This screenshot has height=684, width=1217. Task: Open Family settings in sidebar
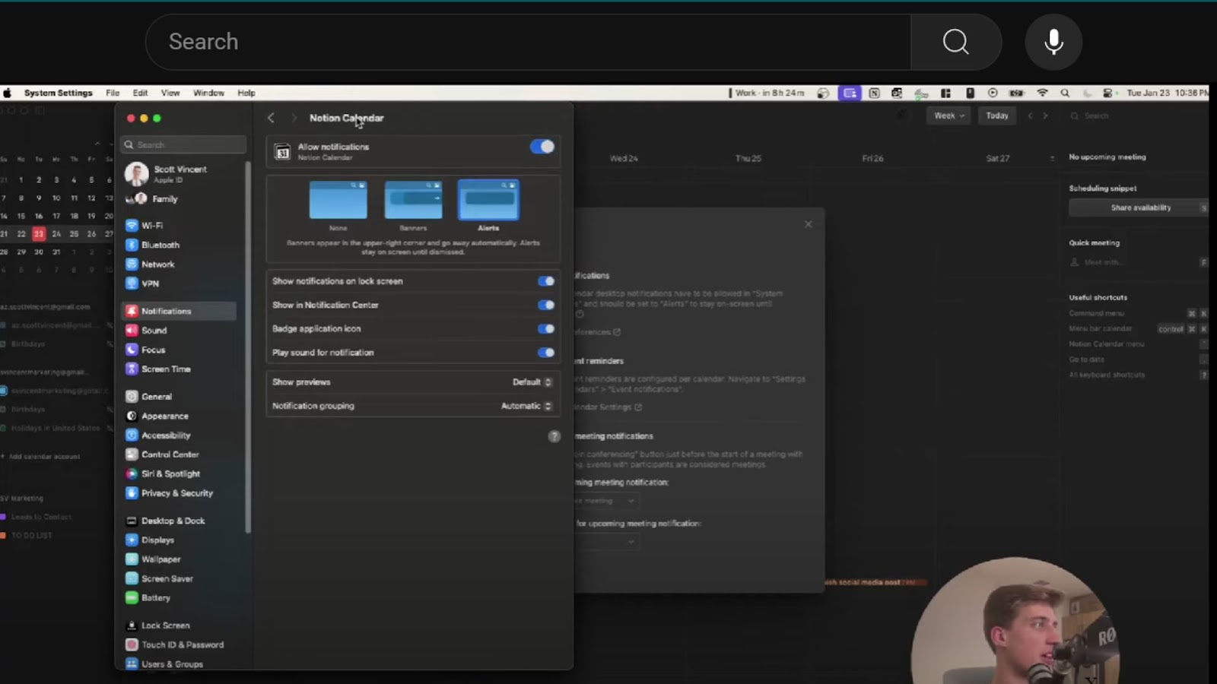(x=151, y=199)
